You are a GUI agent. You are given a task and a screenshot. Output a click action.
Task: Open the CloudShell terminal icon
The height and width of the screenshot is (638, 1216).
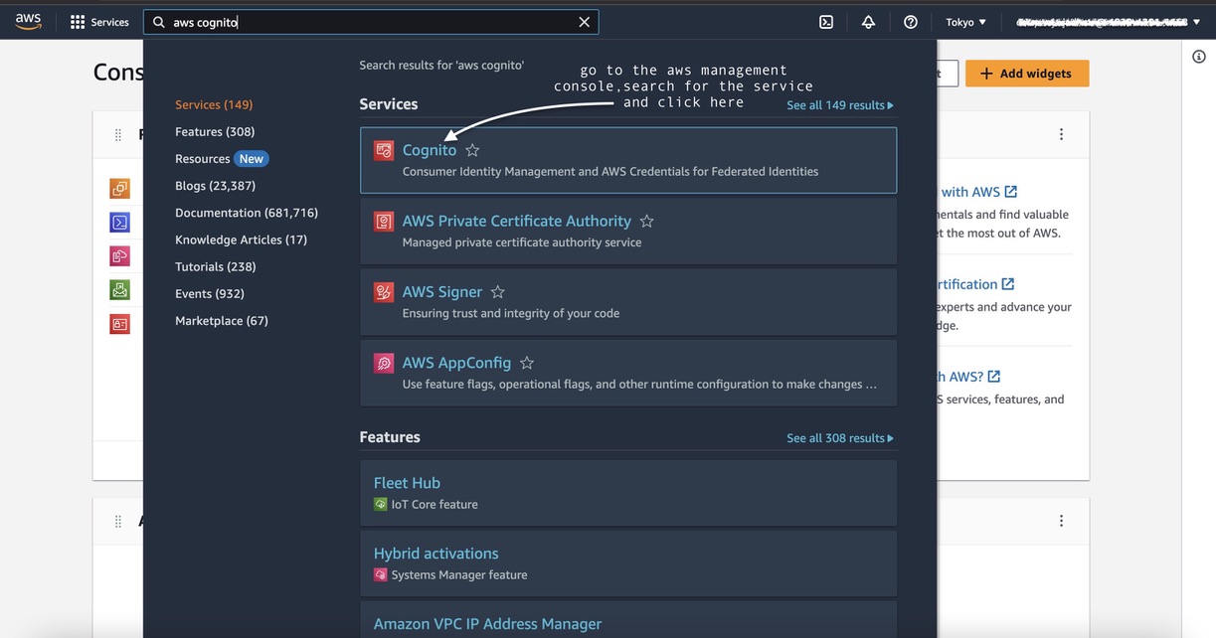(825, 20)
